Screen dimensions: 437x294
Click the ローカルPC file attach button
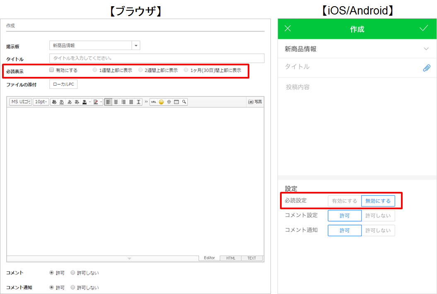click(x=63, y=84)
